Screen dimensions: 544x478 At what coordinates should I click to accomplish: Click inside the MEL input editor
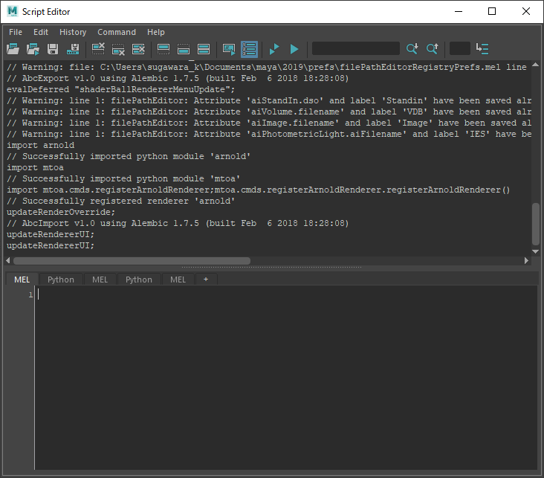286,378
